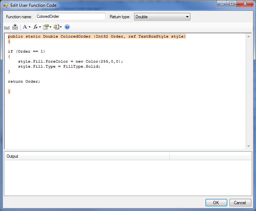
Task: Maximize the dialog window
Action: (232, 4)
